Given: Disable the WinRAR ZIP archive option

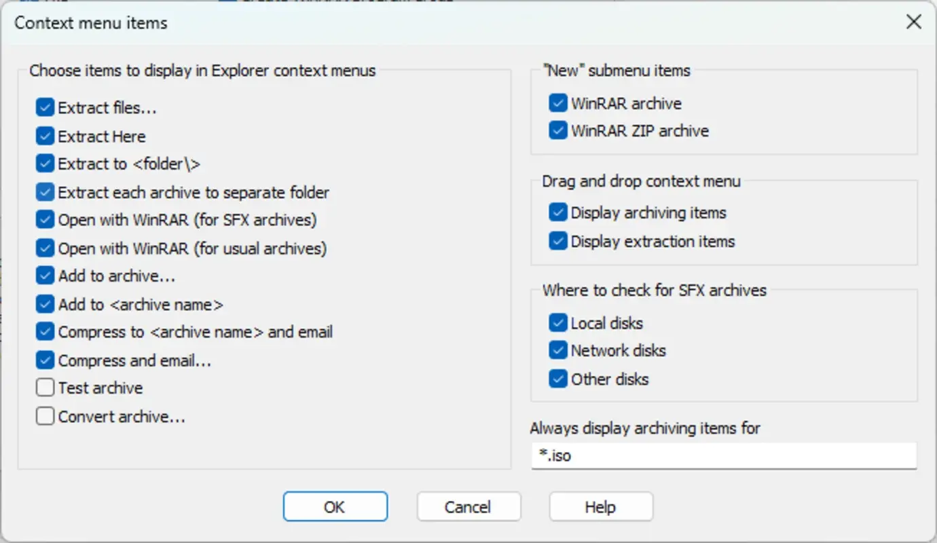Looking at the screenshot, I should click(557, 131).
